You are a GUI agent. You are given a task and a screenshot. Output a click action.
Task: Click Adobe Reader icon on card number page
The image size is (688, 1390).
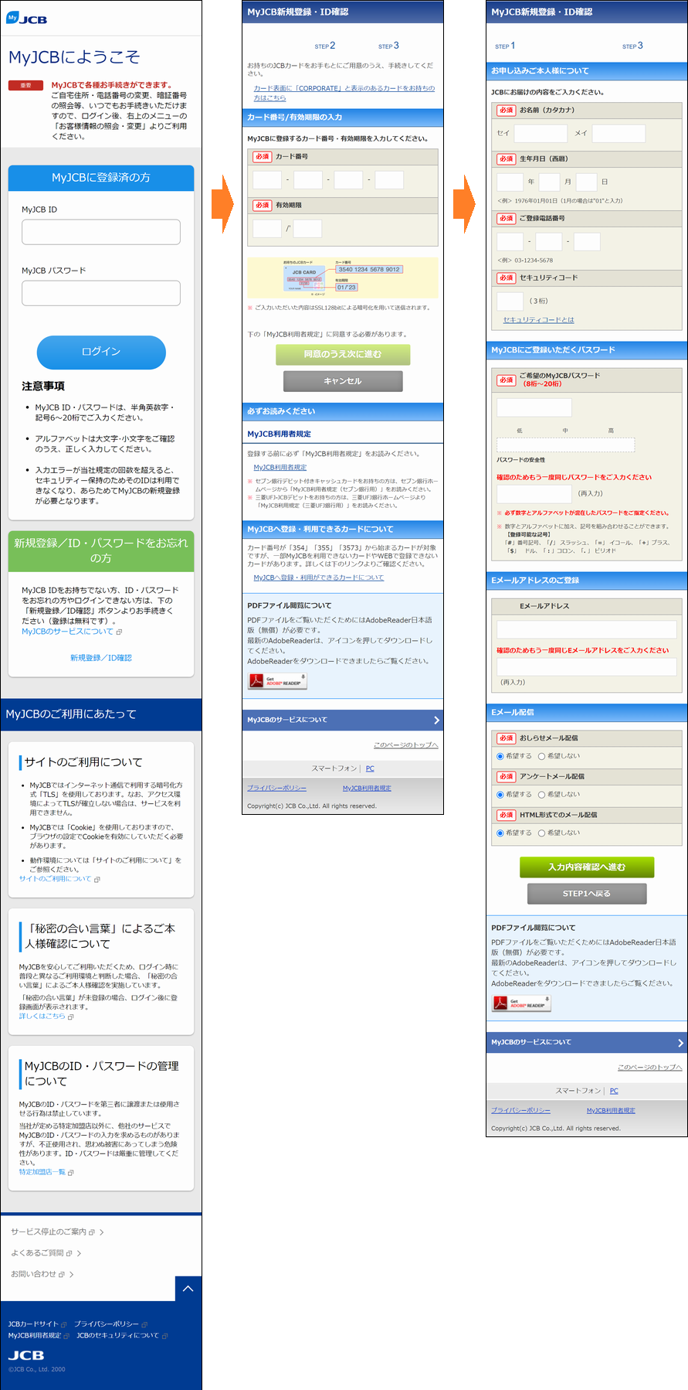277,681
